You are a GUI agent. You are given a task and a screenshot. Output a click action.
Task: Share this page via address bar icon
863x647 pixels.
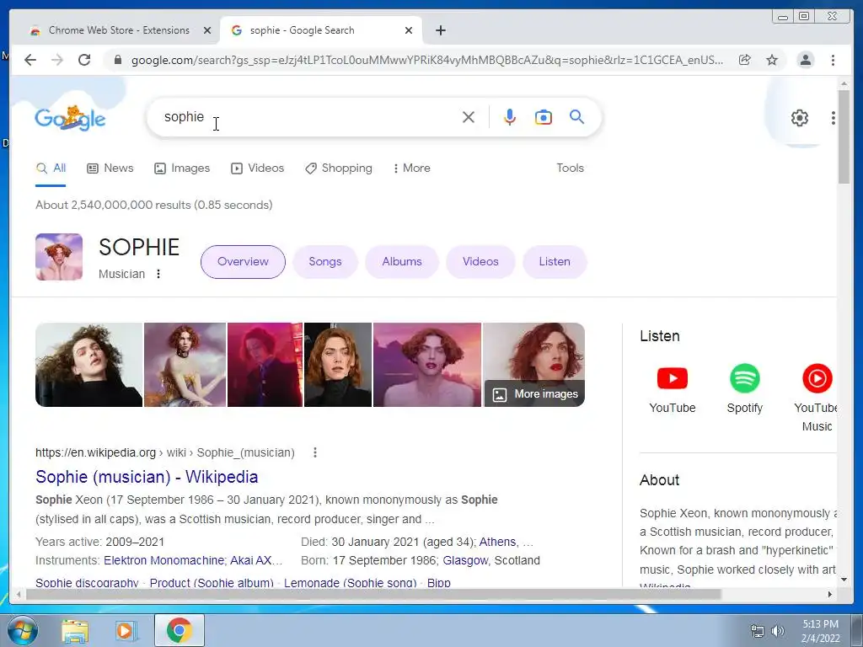(745, 60)
